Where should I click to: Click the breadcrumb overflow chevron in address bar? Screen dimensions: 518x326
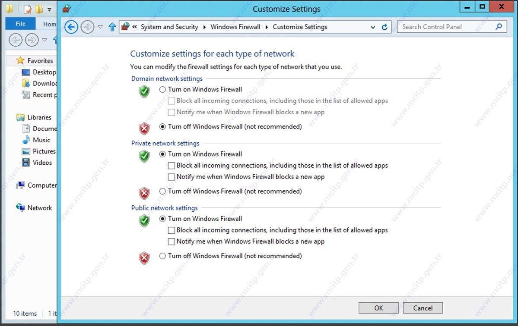134,27
